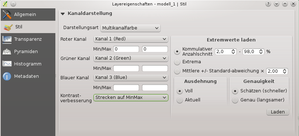This screenshot has width=299, height=136.
Task: Select the Stil paintbrush icon
Action: click(x=8, y=27)
